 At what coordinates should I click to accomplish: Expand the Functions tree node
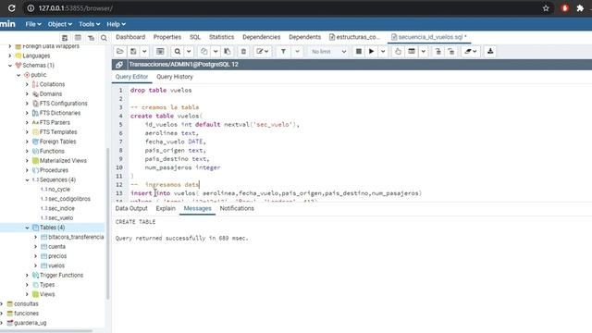click(x=27, y=151)
